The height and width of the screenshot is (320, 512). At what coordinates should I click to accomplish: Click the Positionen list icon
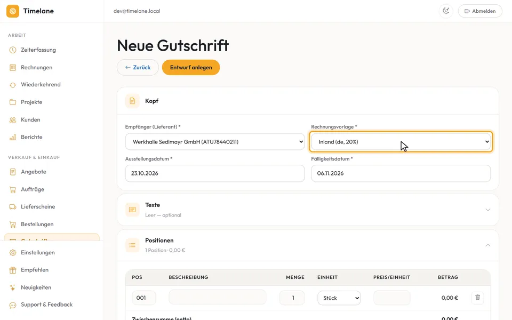132,245
